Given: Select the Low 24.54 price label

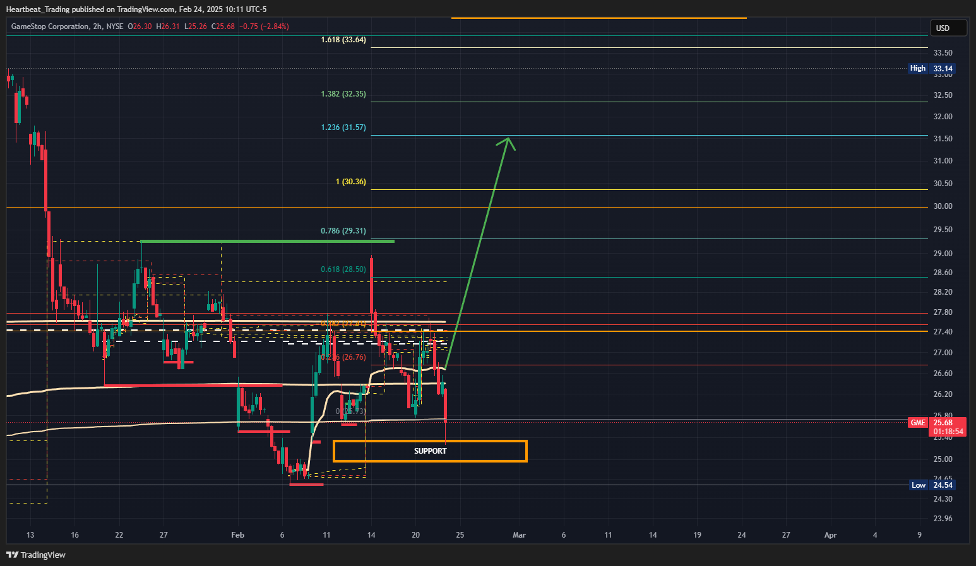Looking at the screenshot, I should [932, 485].
